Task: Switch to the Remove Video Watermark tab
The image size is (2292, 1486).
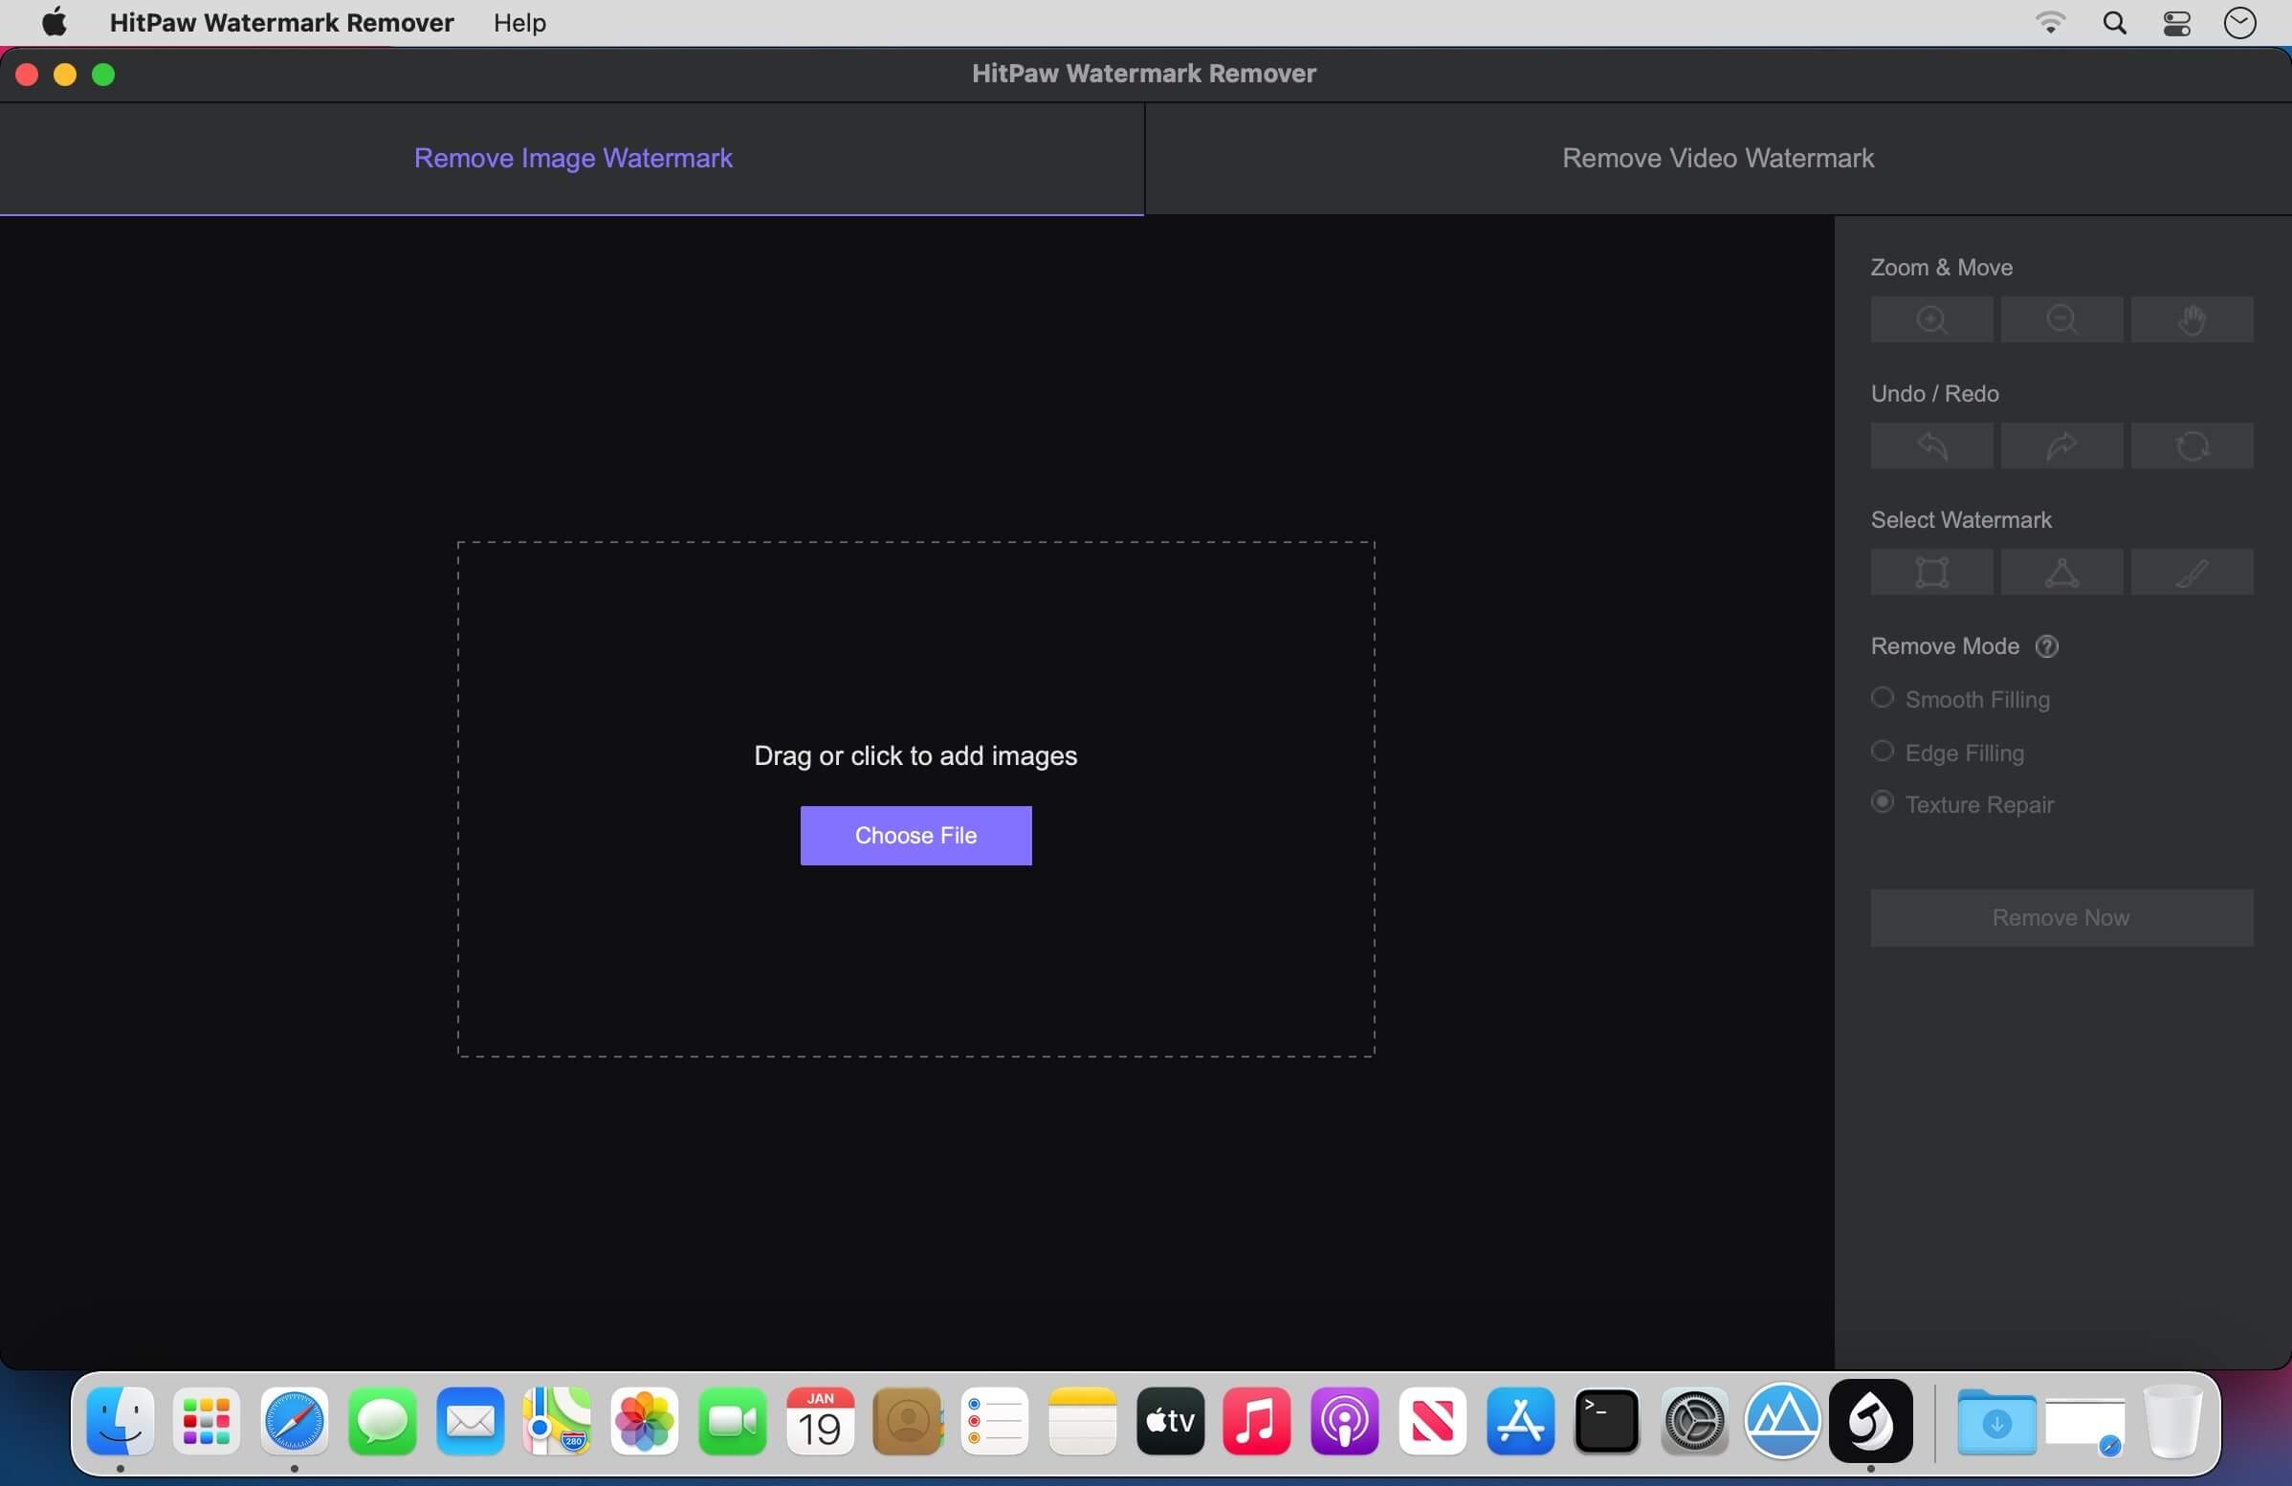Action: [1717, 158]
